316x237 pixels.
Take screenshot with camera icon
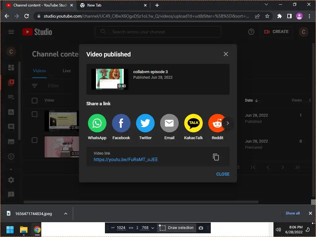tap(201, 228)
